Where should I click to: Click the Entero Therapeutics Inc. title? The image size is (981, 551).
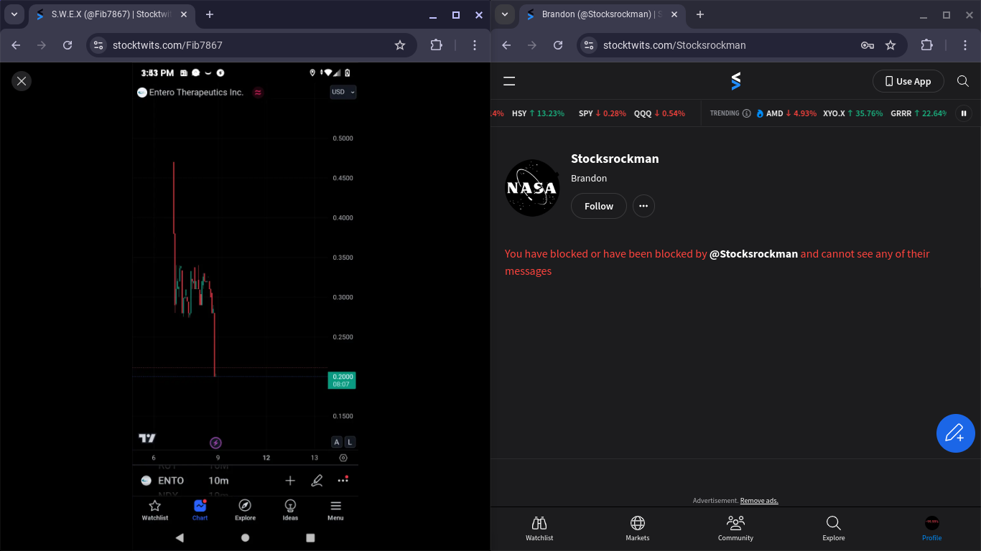pyautogui.click(x=196, y=93)
